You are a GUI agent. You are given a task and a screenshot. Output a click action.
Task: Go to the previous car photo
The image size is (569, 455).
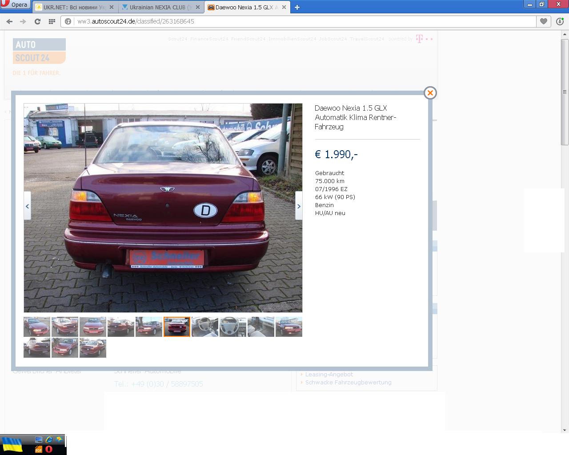(x=27, y=206)
